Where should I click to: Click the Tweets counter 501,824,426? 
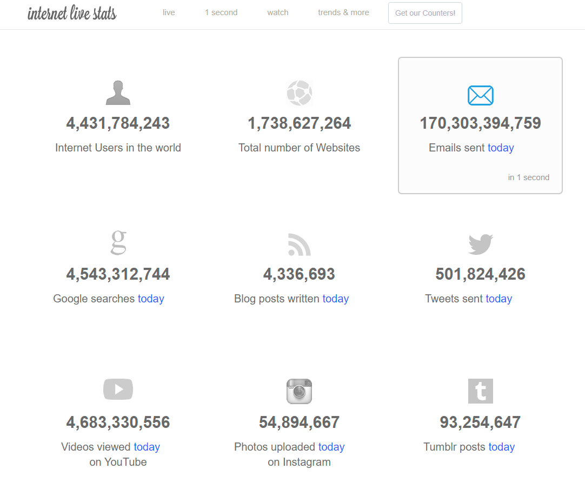pyautogui.click(x=481, y=274)
